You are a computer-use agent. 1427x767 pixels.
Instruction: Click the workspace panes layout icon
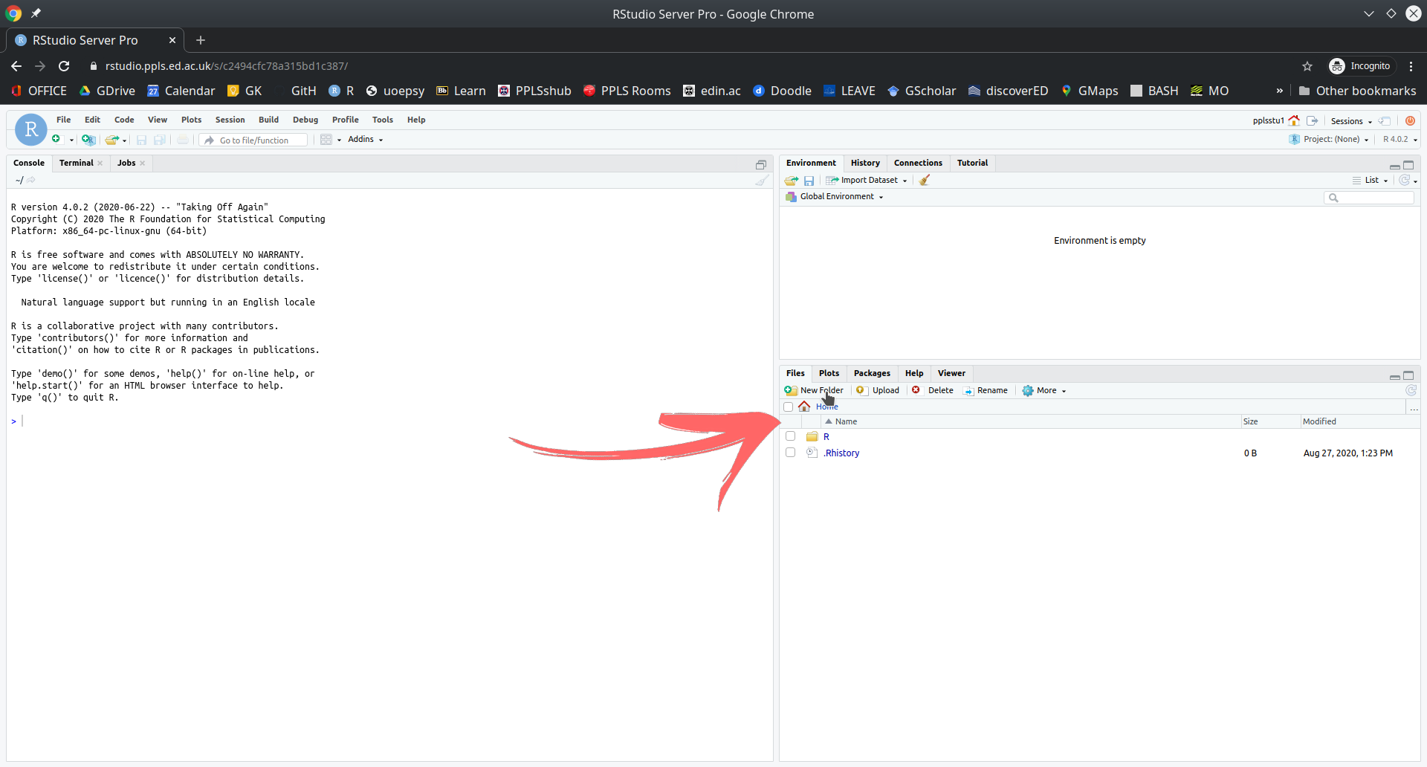tap(326, 140)
